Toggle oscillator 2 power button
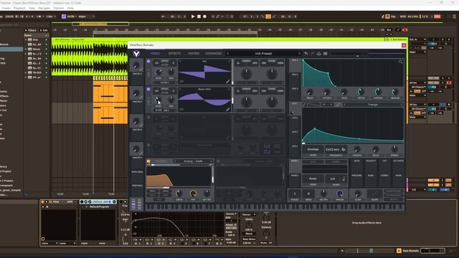The height and width of the screenshot is (258, 459). (x=148, y=89)
